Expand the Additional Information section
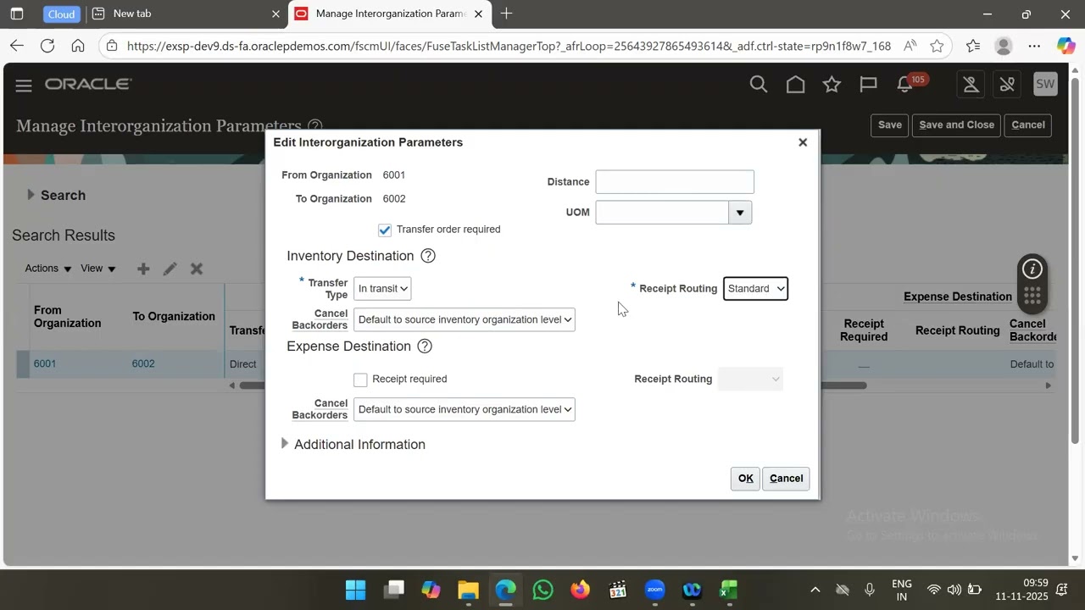 (x=285, y=444)
